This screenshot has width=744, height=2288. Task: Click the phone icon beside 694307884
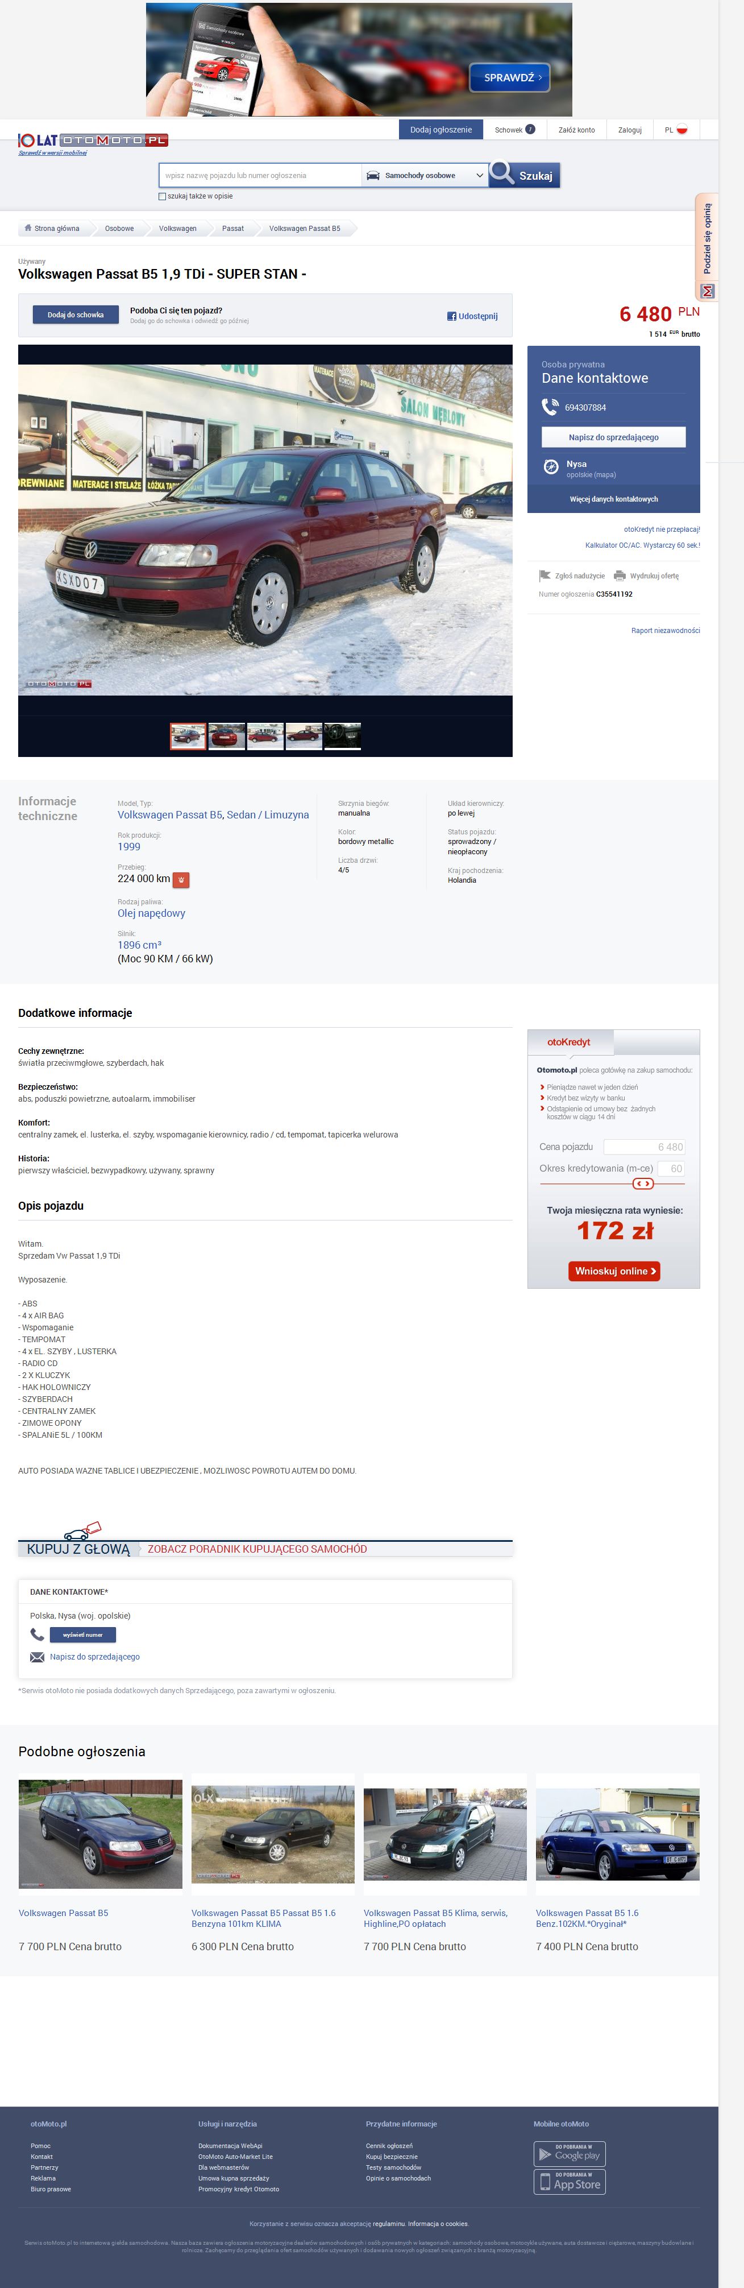550,407
